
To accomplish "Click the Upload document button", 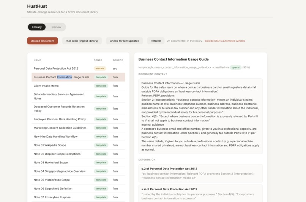I will 43,41.
